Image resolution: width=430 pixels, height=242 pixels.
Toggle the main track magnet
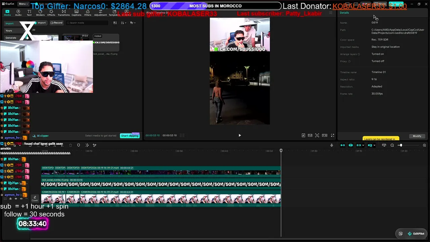pyautogui.click(x=343, y=145)
